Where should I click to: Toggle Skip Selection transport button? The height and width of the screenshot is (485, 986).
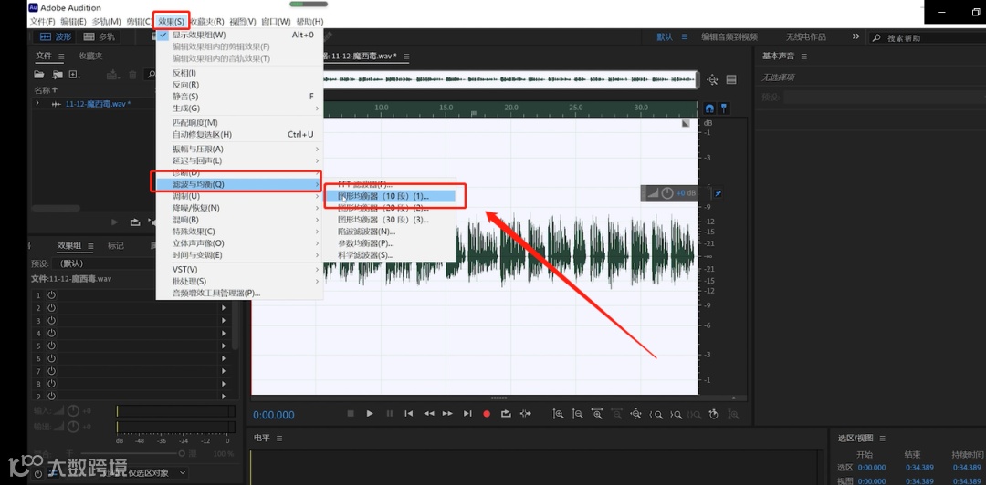tap(525, 413)
